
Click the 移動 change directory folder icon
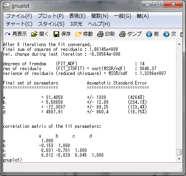[x=78, y=34]
